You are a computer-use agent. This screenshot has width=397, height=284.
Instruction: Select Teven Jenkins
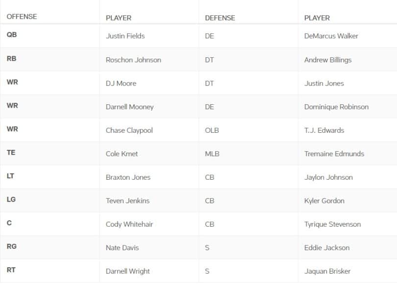tap(128, 201)
